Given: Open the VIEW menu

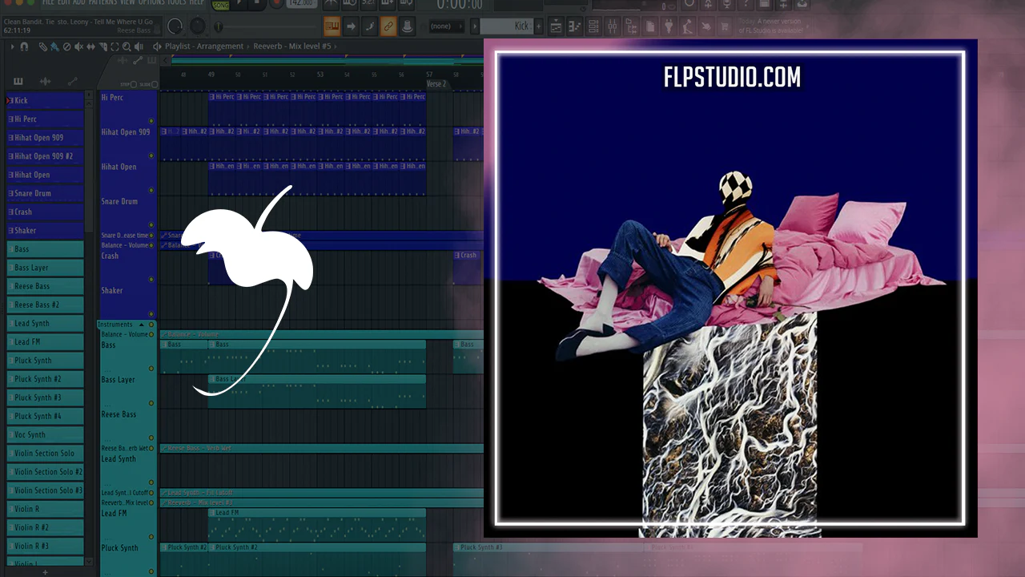Looking at the screenshot, I should (128, 2).
